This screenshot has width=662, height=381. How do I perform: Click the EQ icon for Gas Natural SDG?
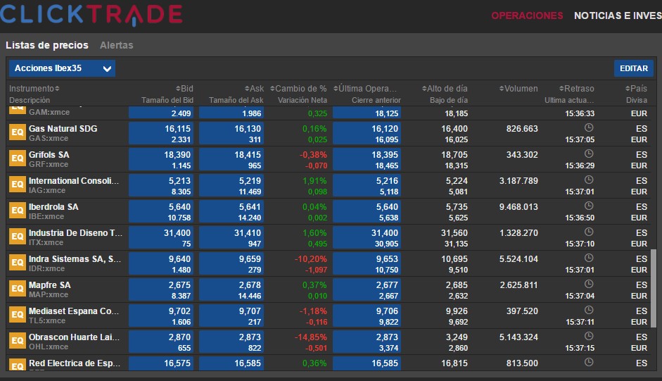point(18,132)
